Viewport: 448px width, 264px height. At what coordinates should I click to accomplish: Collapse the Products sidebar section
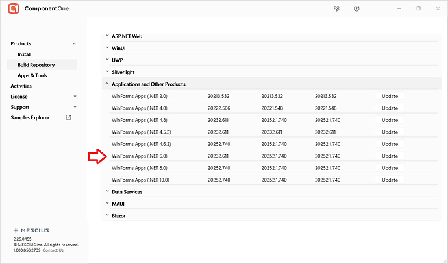pyautogui.click(x=74, y=43)
